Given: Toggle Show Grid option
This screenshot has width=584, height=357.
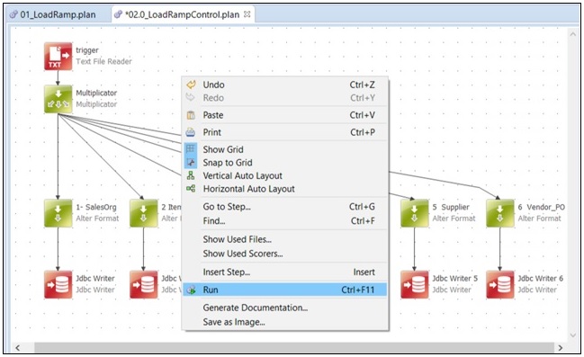Looking at the screenshot, I should click(x=285, y=149).
